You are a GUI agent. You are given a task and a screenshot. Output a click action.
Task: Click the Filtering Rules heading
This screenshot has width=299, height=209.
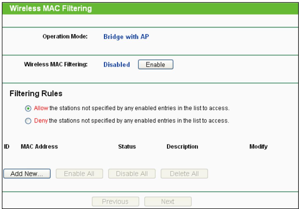pyautogui.click(x=32, y=94)
